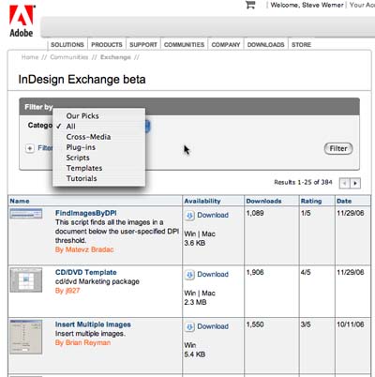
Task: Choose Tutorials category option
Action: [x=82, y=178]
